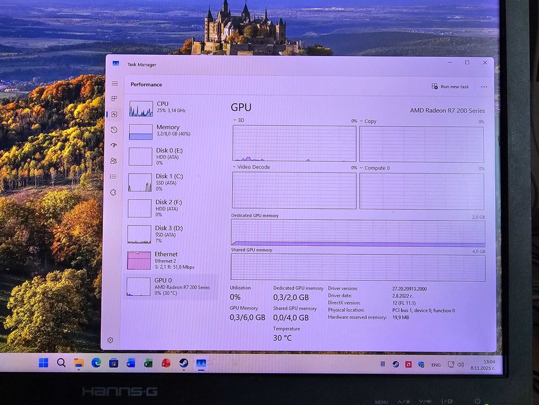The height and width of the screenshot is (405, 539).
Task: Open the three-dot more options menu
Action: pos(484,87)
